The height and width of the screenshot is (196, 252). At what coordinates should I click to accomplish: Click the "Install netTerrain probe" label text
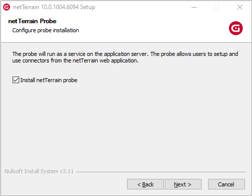tap(49, 80)
